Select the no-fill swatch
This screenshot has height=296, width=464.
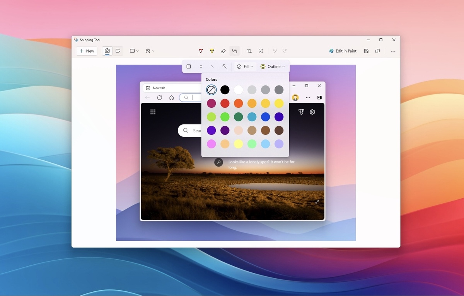click(x=212, y=90)
